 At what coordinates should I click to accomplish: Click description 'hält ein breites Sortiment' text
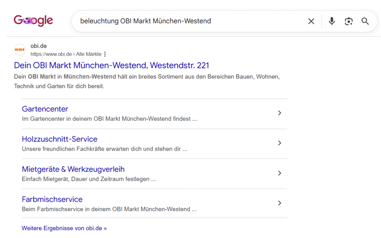[149, 77]
